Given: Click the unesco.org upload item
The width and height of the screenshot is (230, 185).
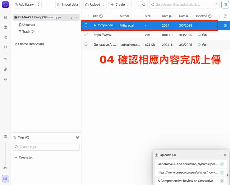Looking at the screenshot, I should pyautogui.click(x=191, y=172).
